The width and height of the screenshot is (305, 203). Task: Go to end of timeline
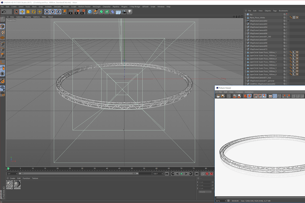[196, 174]
